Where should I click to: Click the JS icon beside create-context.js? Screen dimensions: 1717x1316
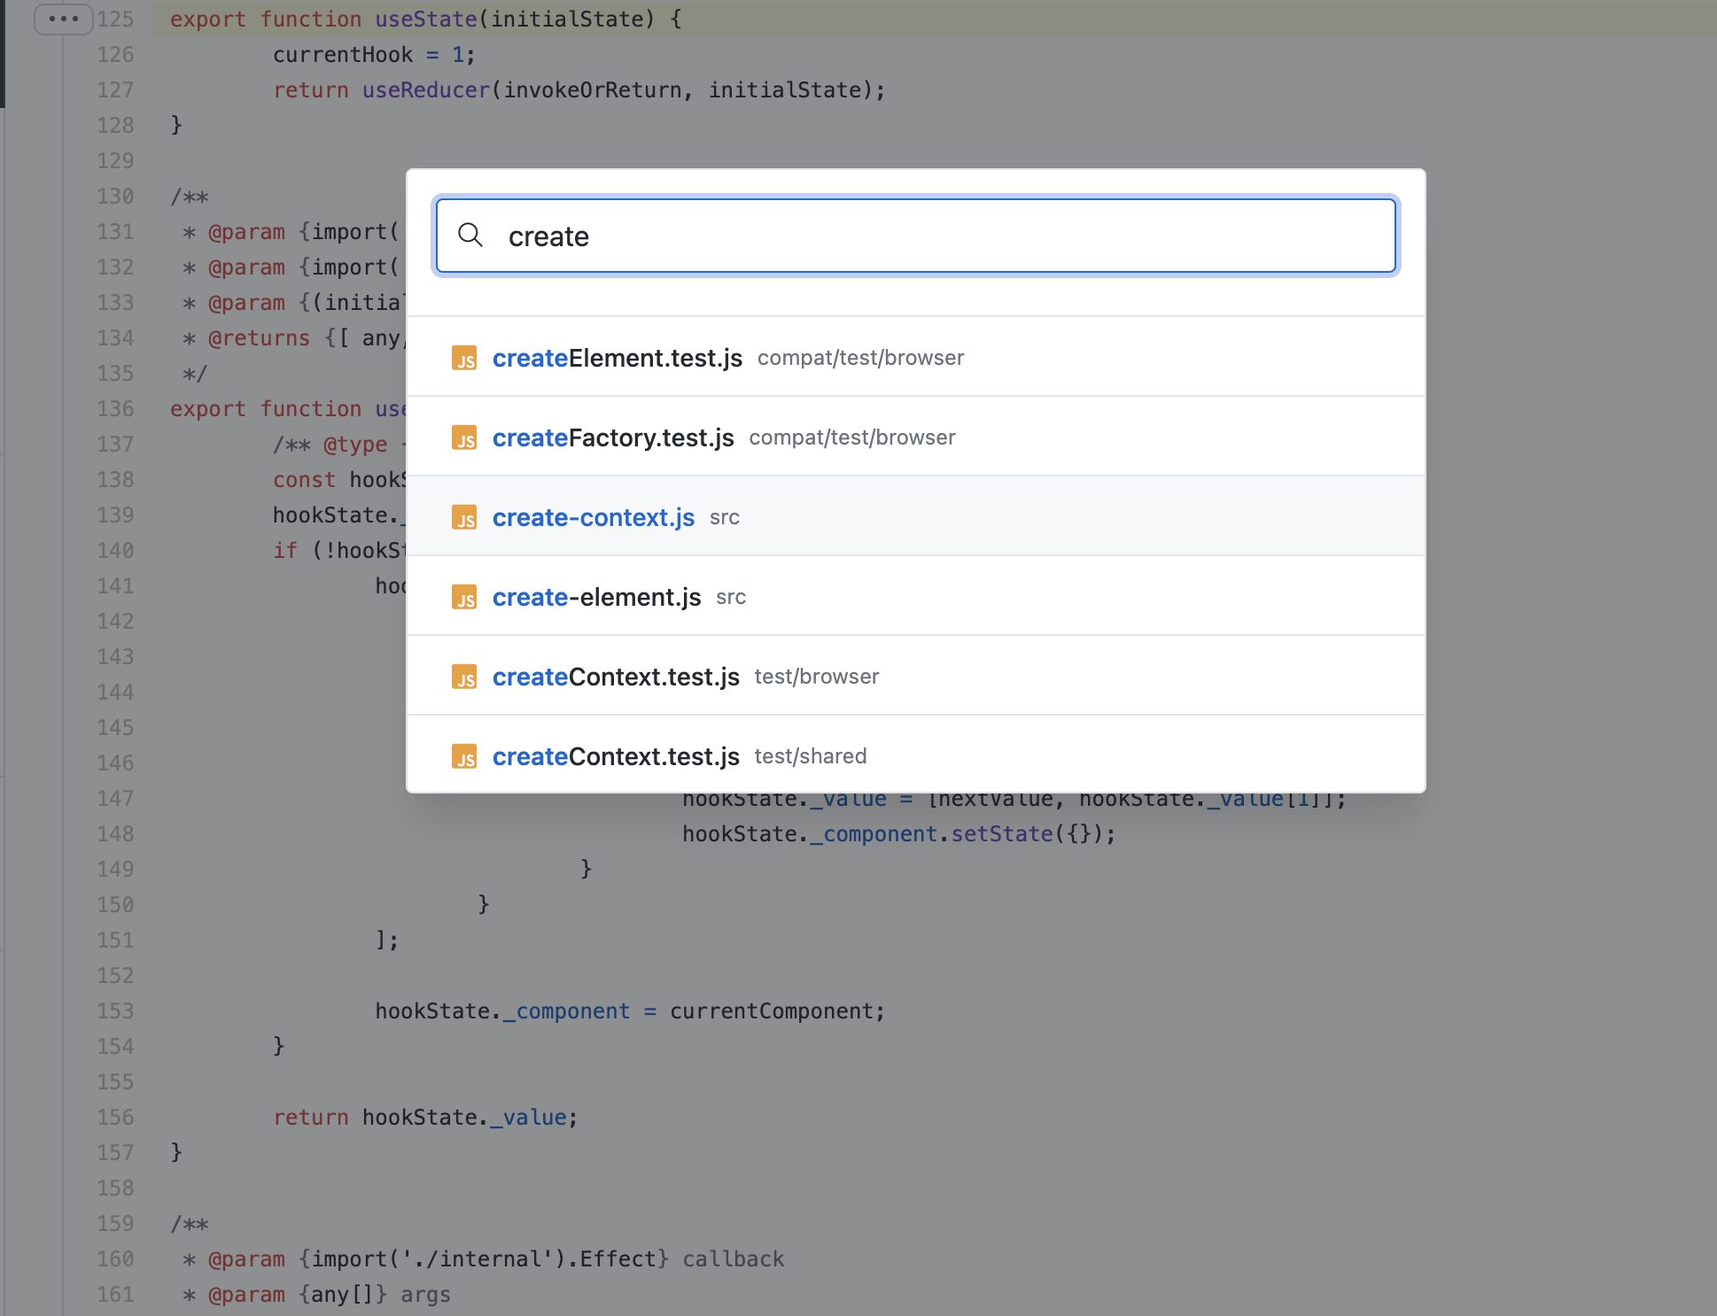465,517
